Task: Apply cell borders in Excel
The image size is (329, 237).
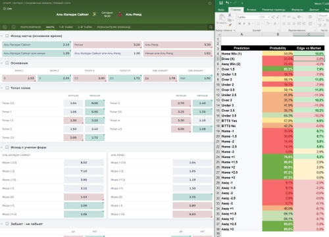Action: click(258, 24)
